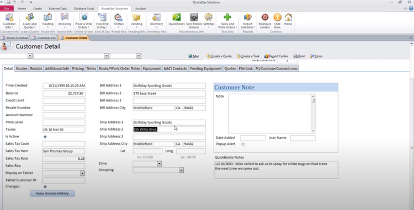
Task: Click the Lat coordinate field
Action: tap(147, 151)
